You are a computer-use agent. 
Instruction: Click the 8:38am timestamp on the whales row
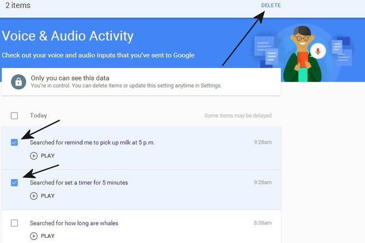click(x=262, y=223)
